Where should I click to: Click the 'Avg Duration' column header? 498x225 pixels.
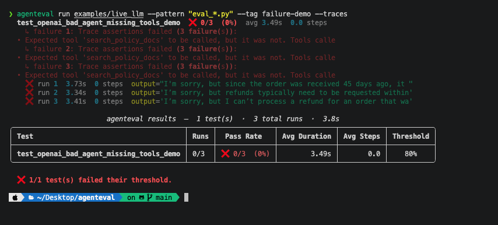pos(307,136)
